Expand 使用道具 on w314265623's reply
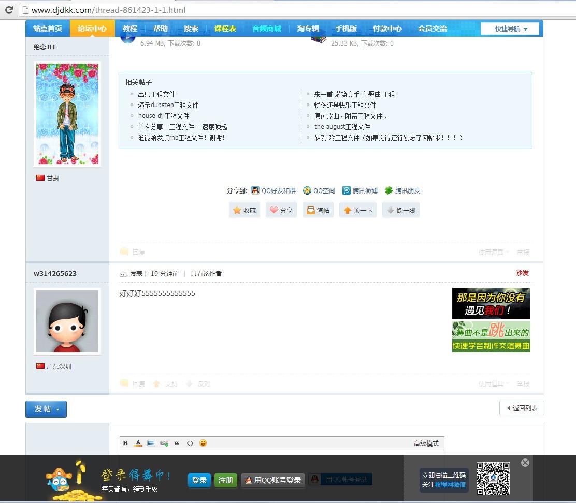This screenshot has height=503, width=576. tap(493, 384)
